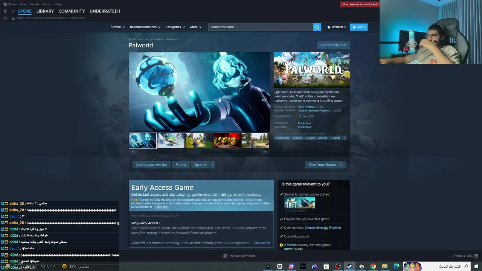Open the red-black circle taskbar app
Screen dimensions: 482x271
pos(338,266)
